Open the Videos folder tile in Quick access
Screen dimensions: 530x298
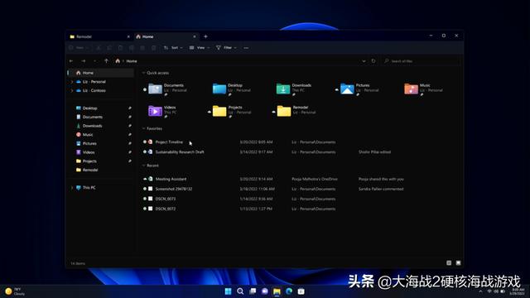point(162,111)
